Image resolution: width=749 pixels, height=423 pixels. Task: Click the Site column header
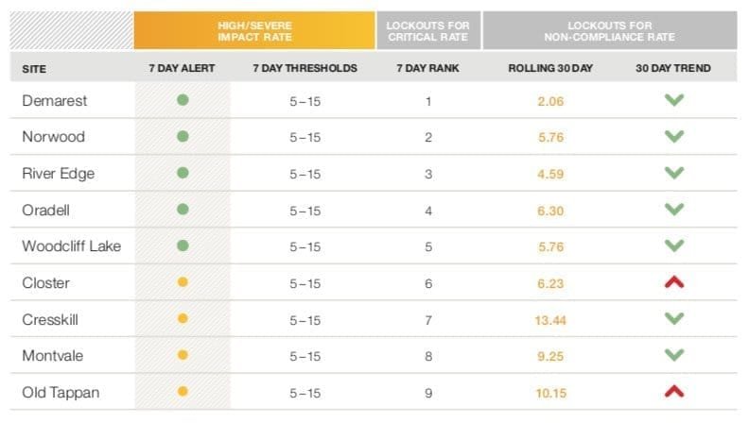coord(34,69)
